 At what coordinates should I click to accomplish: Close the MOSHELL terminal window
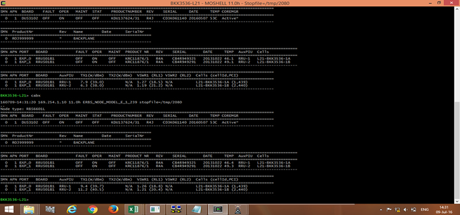point(451,3)
